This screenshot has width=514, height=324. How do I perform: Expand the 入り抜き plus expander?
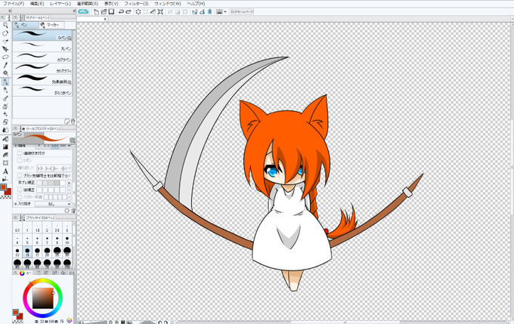coord(15,204)
